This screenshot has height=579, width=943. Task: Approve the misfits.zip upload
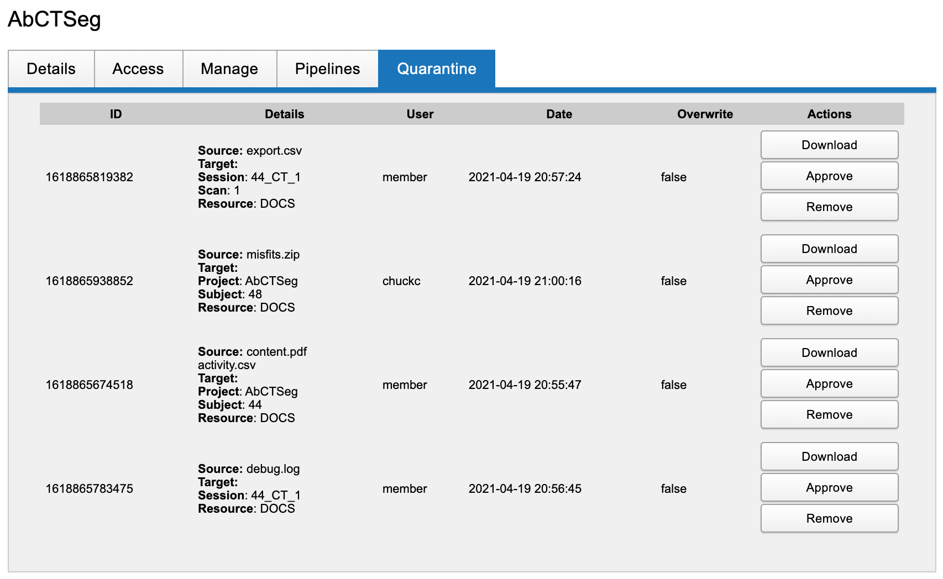click(829, 280)
